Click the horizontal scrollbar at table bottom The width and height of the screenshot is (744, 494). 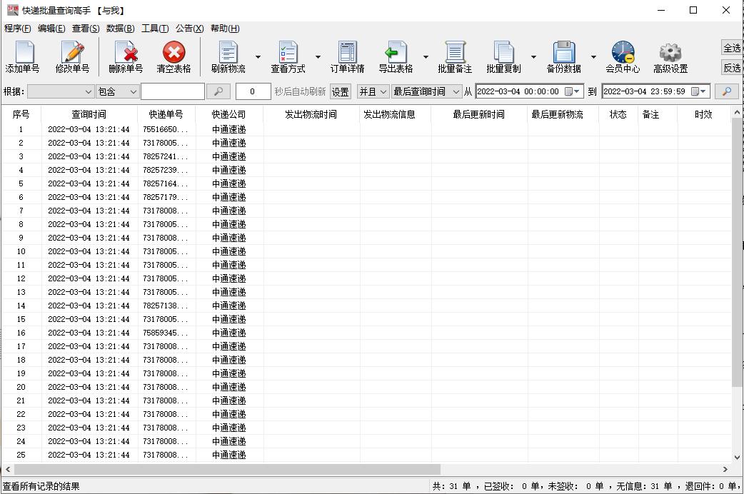(x=227, y=469)
